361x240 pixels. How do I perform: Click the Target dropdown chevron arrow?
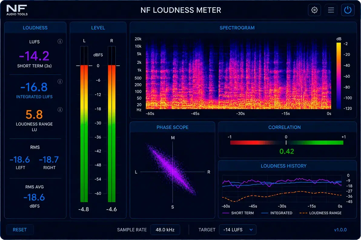(251, 230)
